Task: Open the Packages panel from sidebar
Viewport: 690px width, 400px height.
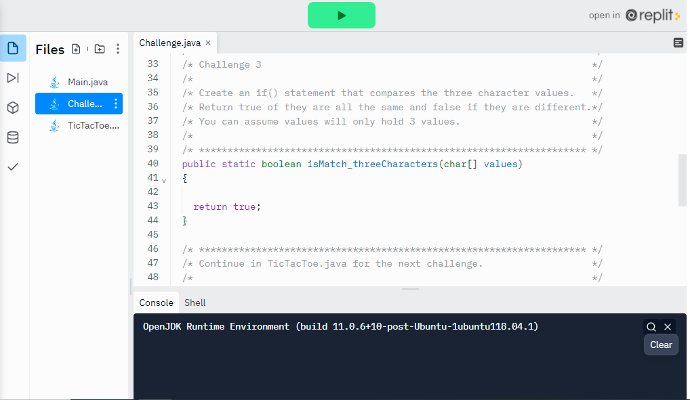Action: click(12, 108)
